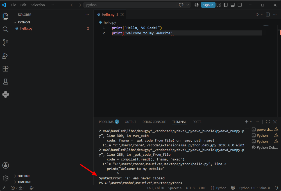Open dropdown next to Copilot chat
The height and width of the screenshot is (191, 281).
pyautogui.click(x=188, y=5)
